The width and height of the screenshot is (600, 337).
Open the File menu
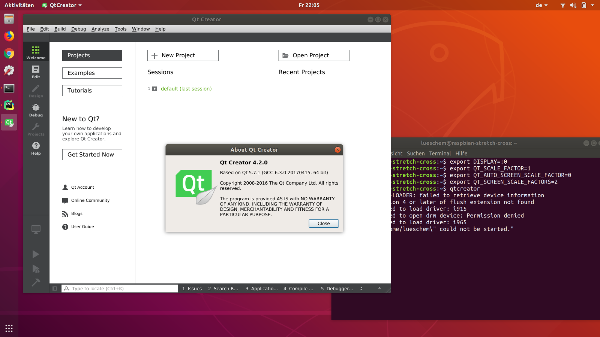(31, 29)
